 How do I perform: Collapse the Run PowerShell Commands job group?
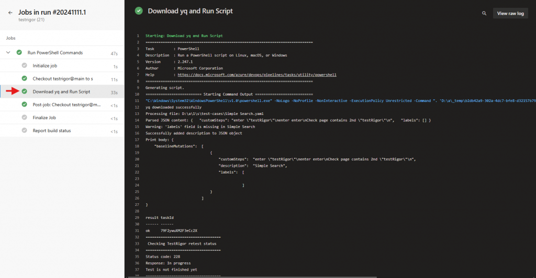[8, 53]
